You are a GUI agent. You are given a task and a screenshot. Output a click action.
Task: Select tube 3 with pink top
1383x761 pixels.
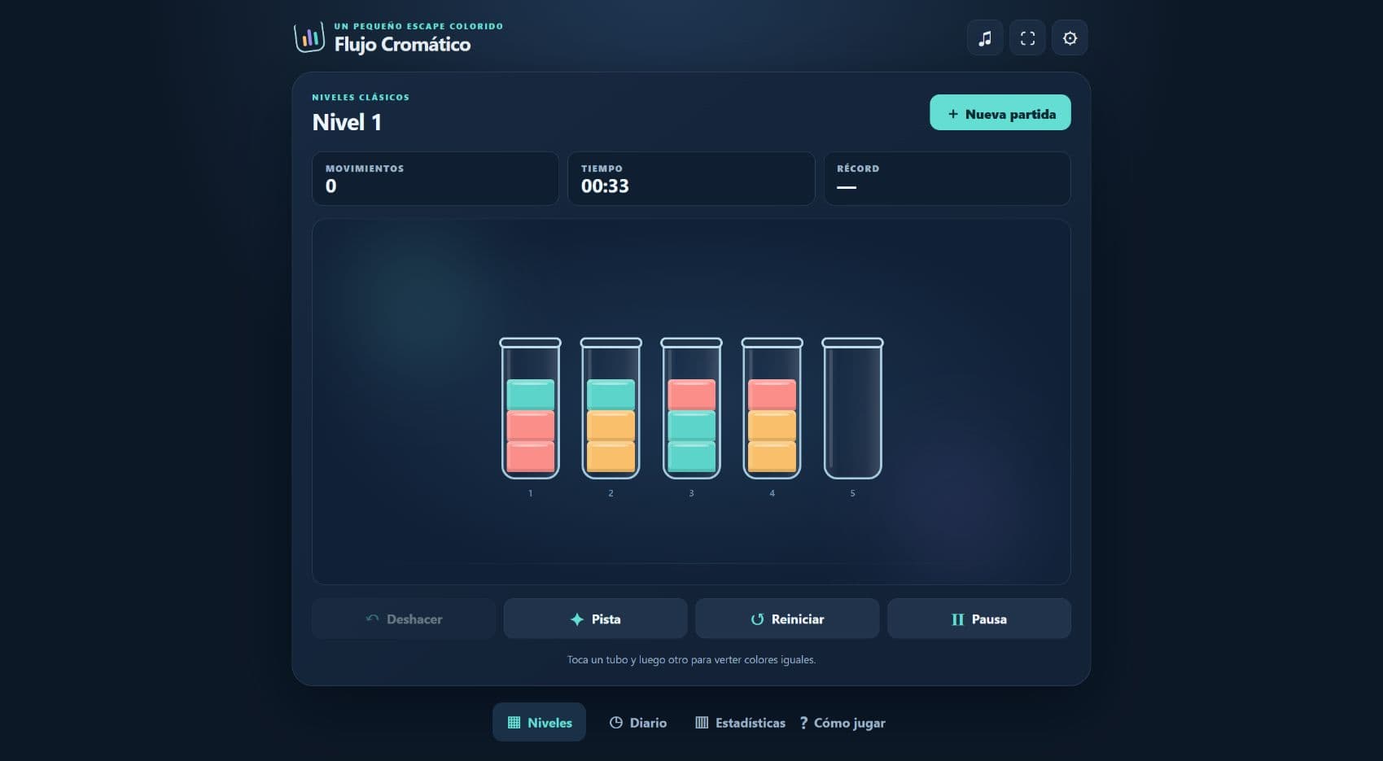coord(691,409)
